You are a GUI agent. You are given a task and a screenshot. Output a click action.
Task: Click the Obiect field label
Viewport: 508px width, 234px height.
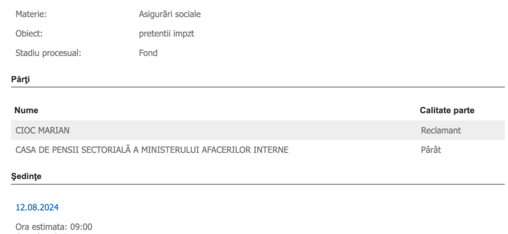pos(29,34)
